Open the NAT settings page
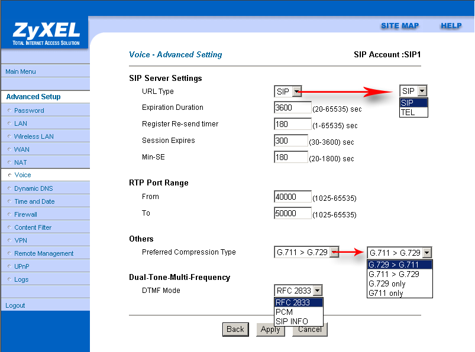The image size is (475, 352). tap(21, 162)
